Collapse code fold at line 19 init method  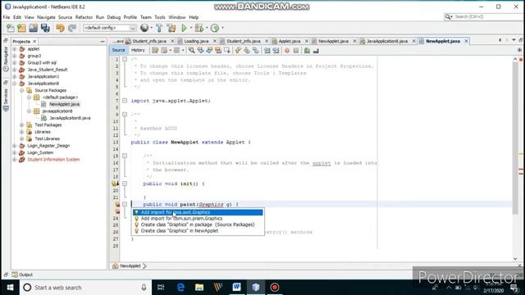tap(125, 184)
